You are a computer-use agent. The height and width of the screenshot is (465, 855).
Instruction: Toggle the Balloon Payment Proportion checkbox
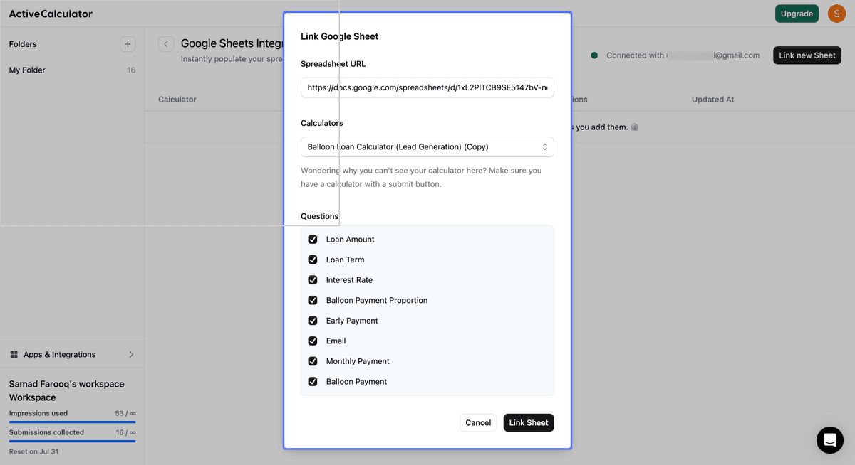313,300
